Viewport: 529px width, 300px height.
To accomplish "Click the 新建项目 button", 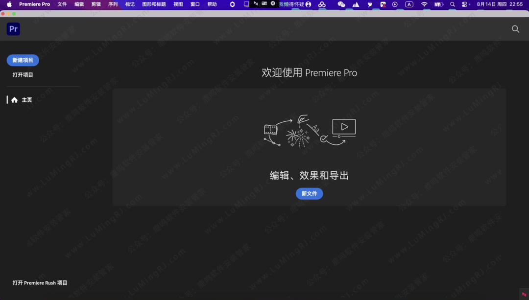I will (x=23, y=60).
